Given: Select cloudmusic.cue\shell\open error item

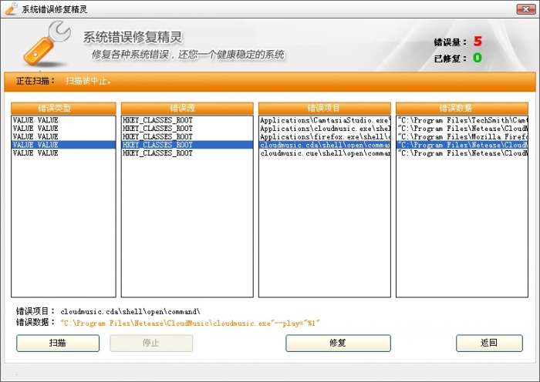Looking at the screenshot, I should [x=325, y=153].
